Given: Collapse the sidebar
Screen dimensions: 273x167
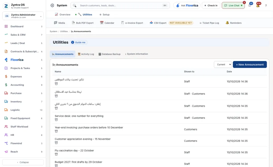Looking at the screenshot, I should click(23, 162).
